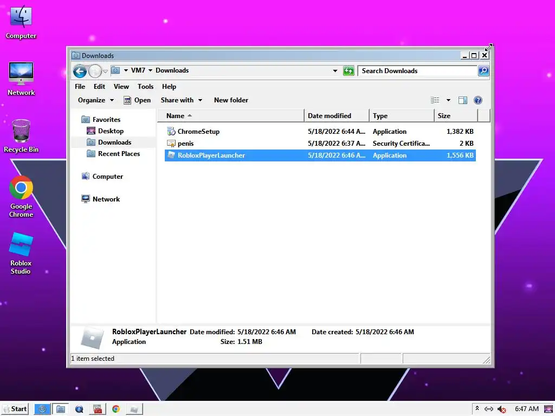Viewport: 555px width, 416px height.
Task: Click the Forward navigation button
Action: coord(95,71)
